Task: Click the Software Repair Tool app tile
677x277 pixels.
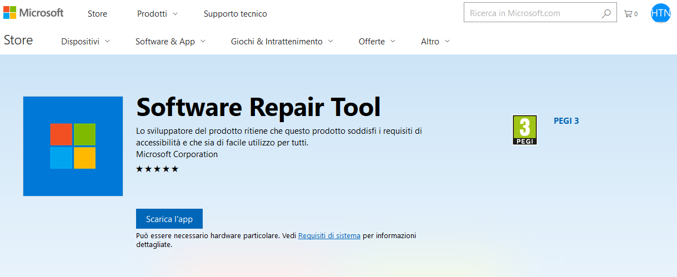Action: click(73, 146)
